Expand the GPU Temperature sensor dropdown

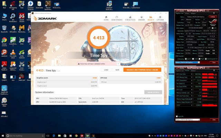coord(192,80)
